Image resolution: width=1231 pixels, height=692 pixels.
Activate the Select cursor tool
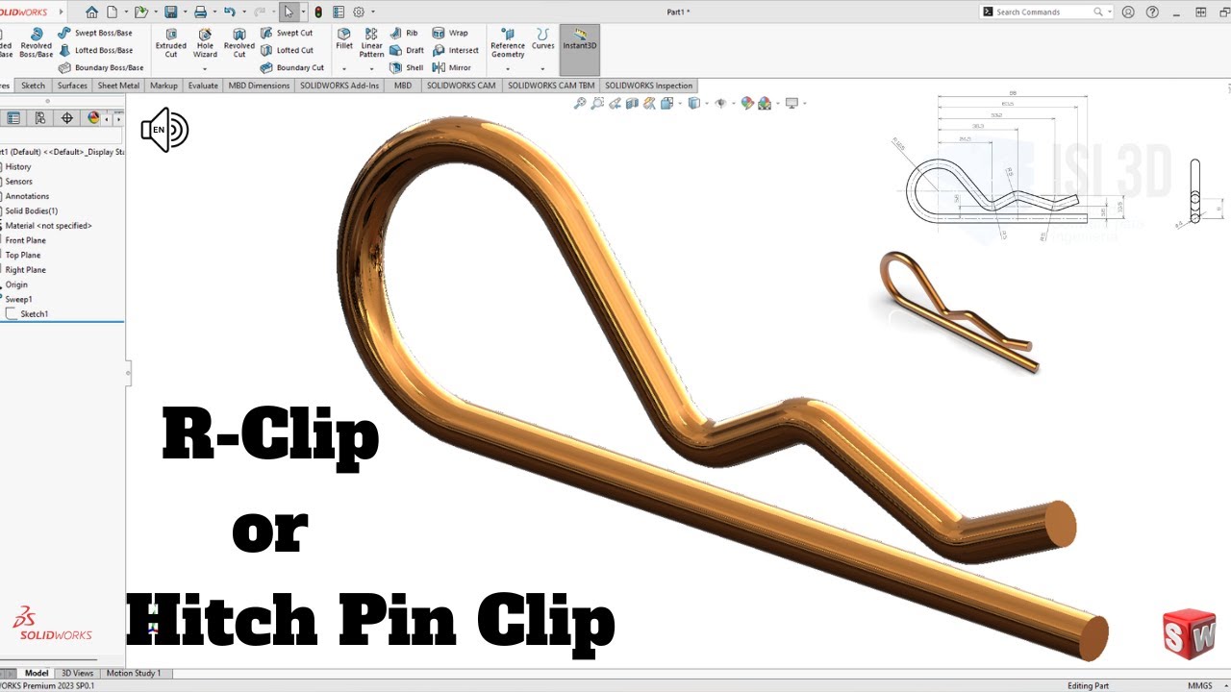289,12
